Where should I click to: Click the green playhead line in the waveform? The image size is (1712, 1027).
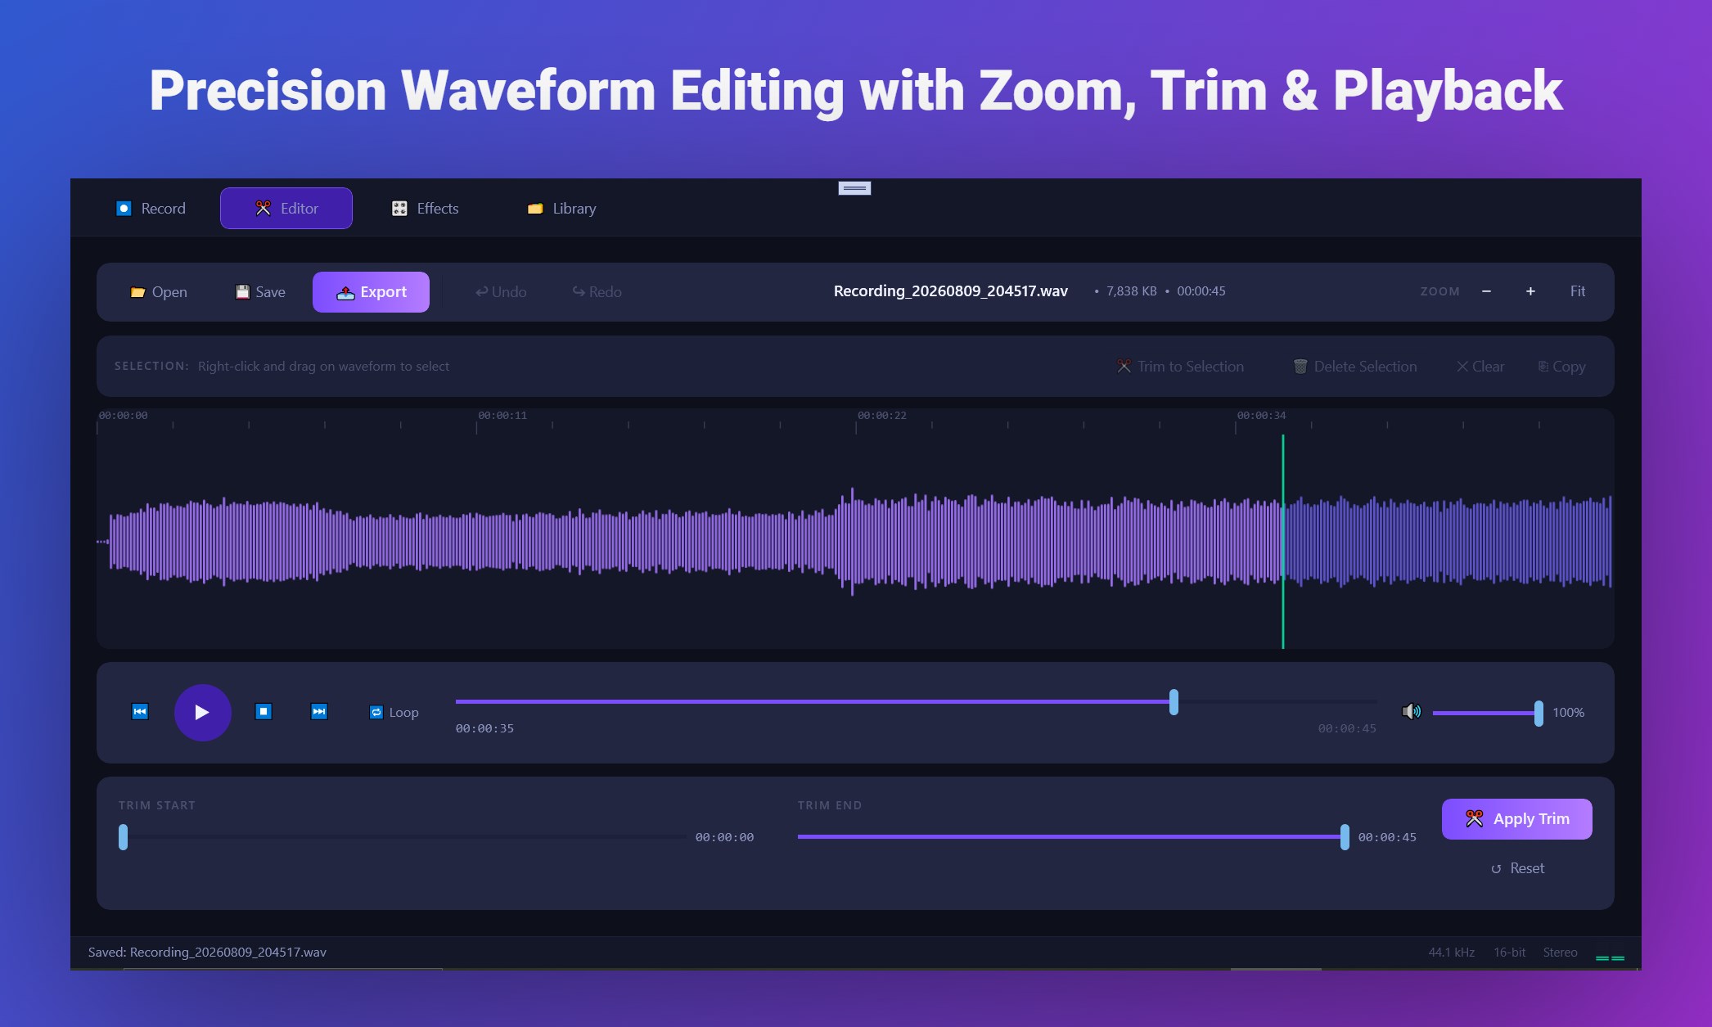pyautogui.click(x=1283, y=542)
